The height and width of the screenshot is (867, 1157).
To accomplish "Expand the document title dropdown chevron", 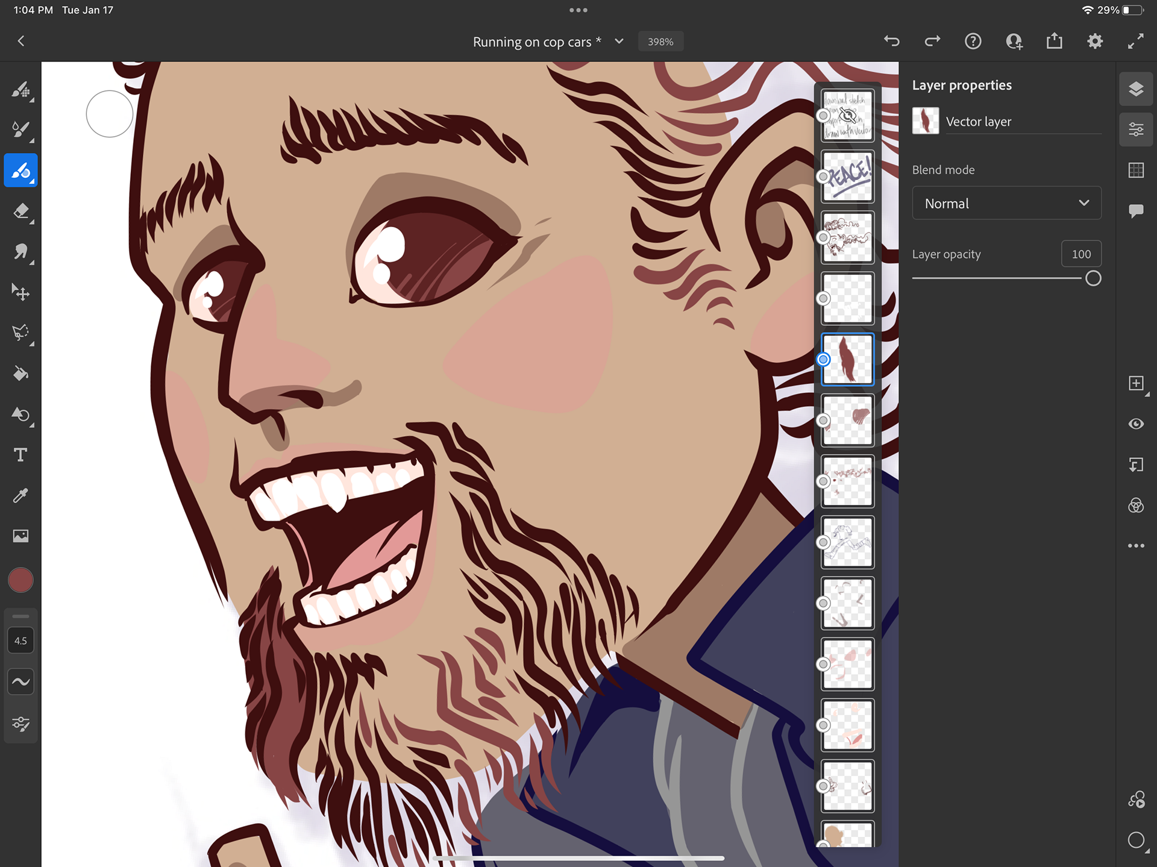I will 619,41.
